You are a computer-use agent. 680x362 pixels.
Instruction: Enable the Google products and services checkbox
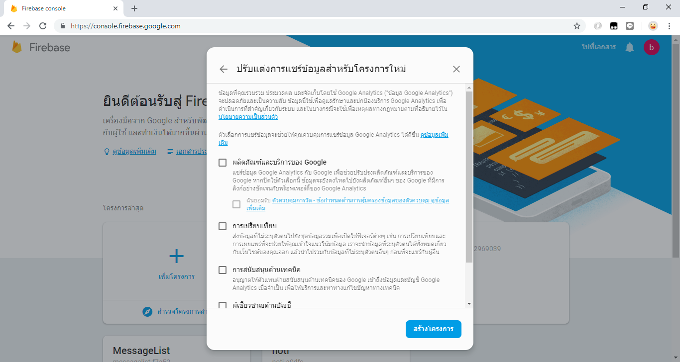coord(222,162)
